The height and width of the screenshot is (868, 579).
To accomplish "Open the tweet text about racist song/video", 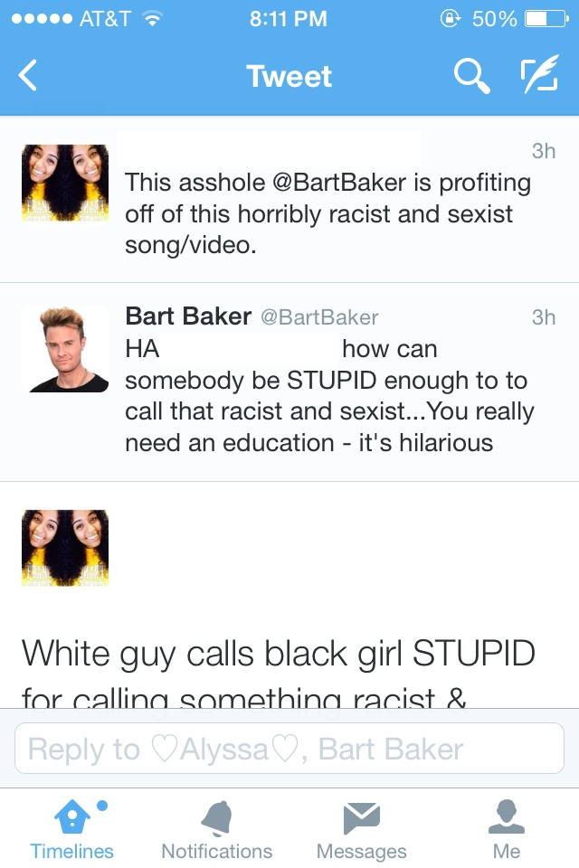I will click(x=326, y=214).
